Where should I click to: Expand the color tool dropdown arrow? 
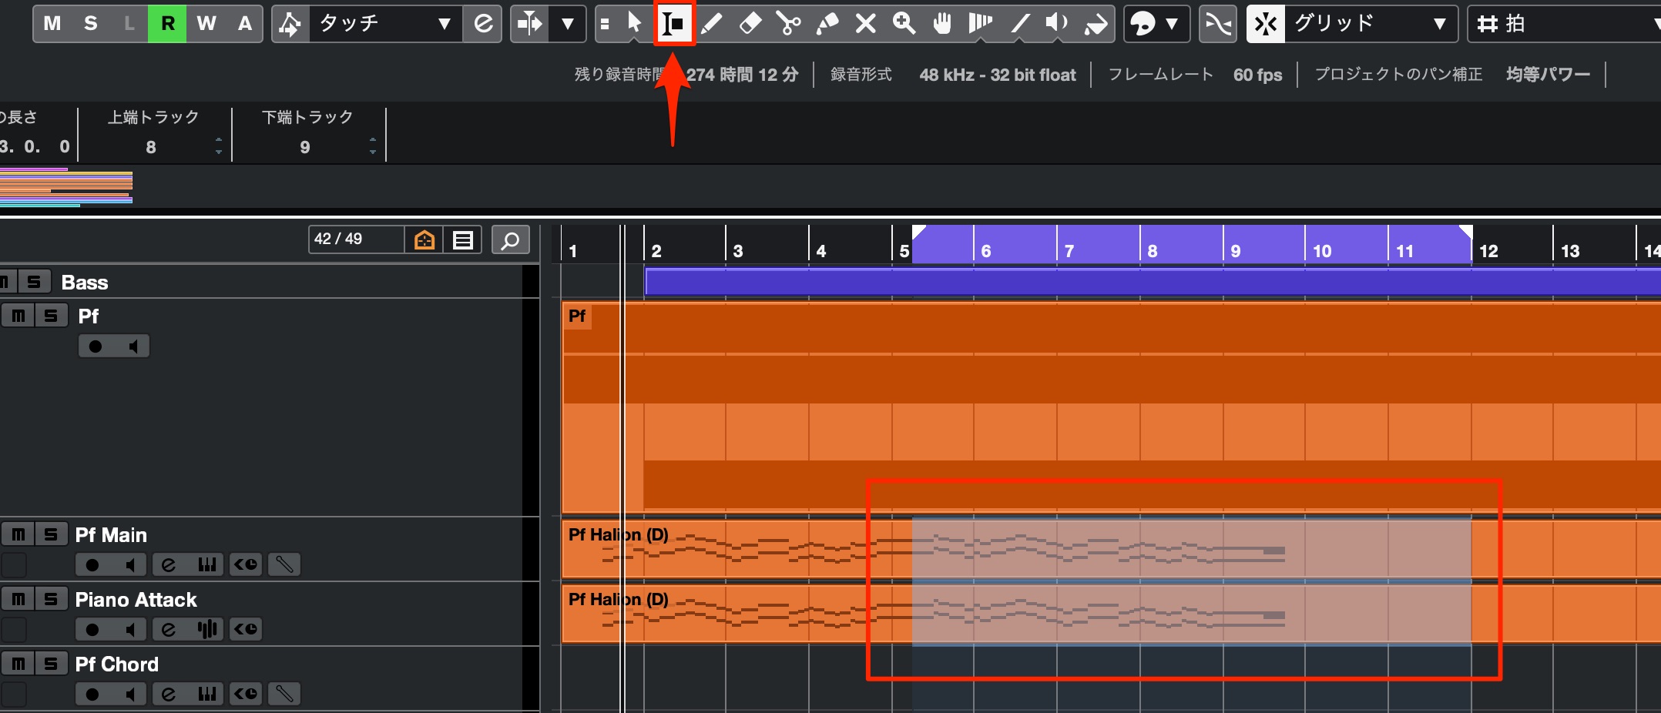click(x=1173, y=24)
